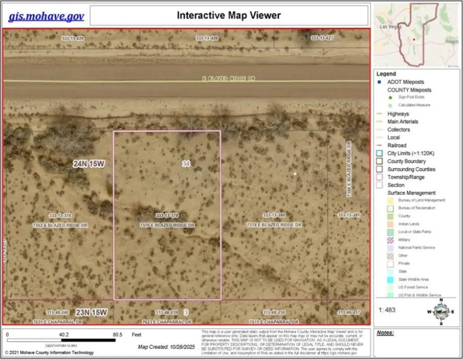This screenshot has width=463, height=359.
Task: Click the Bureau of Land Management swatch
Action: (x=391, y=200)
